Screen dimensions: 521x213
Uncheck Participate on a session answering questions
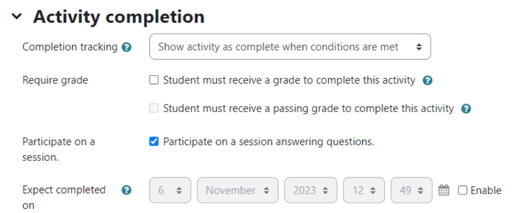coord(154,142)
